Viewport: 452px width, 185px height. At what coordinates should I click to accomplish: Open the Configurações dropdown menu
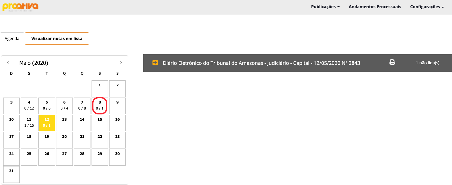click(x=427, y=7)
